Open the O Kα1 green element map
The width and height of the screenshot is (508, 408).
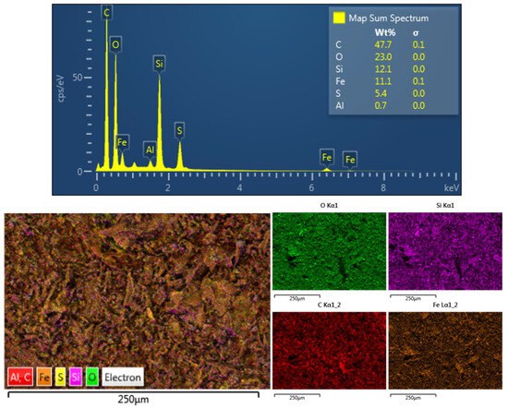click(x=329, y=251)
